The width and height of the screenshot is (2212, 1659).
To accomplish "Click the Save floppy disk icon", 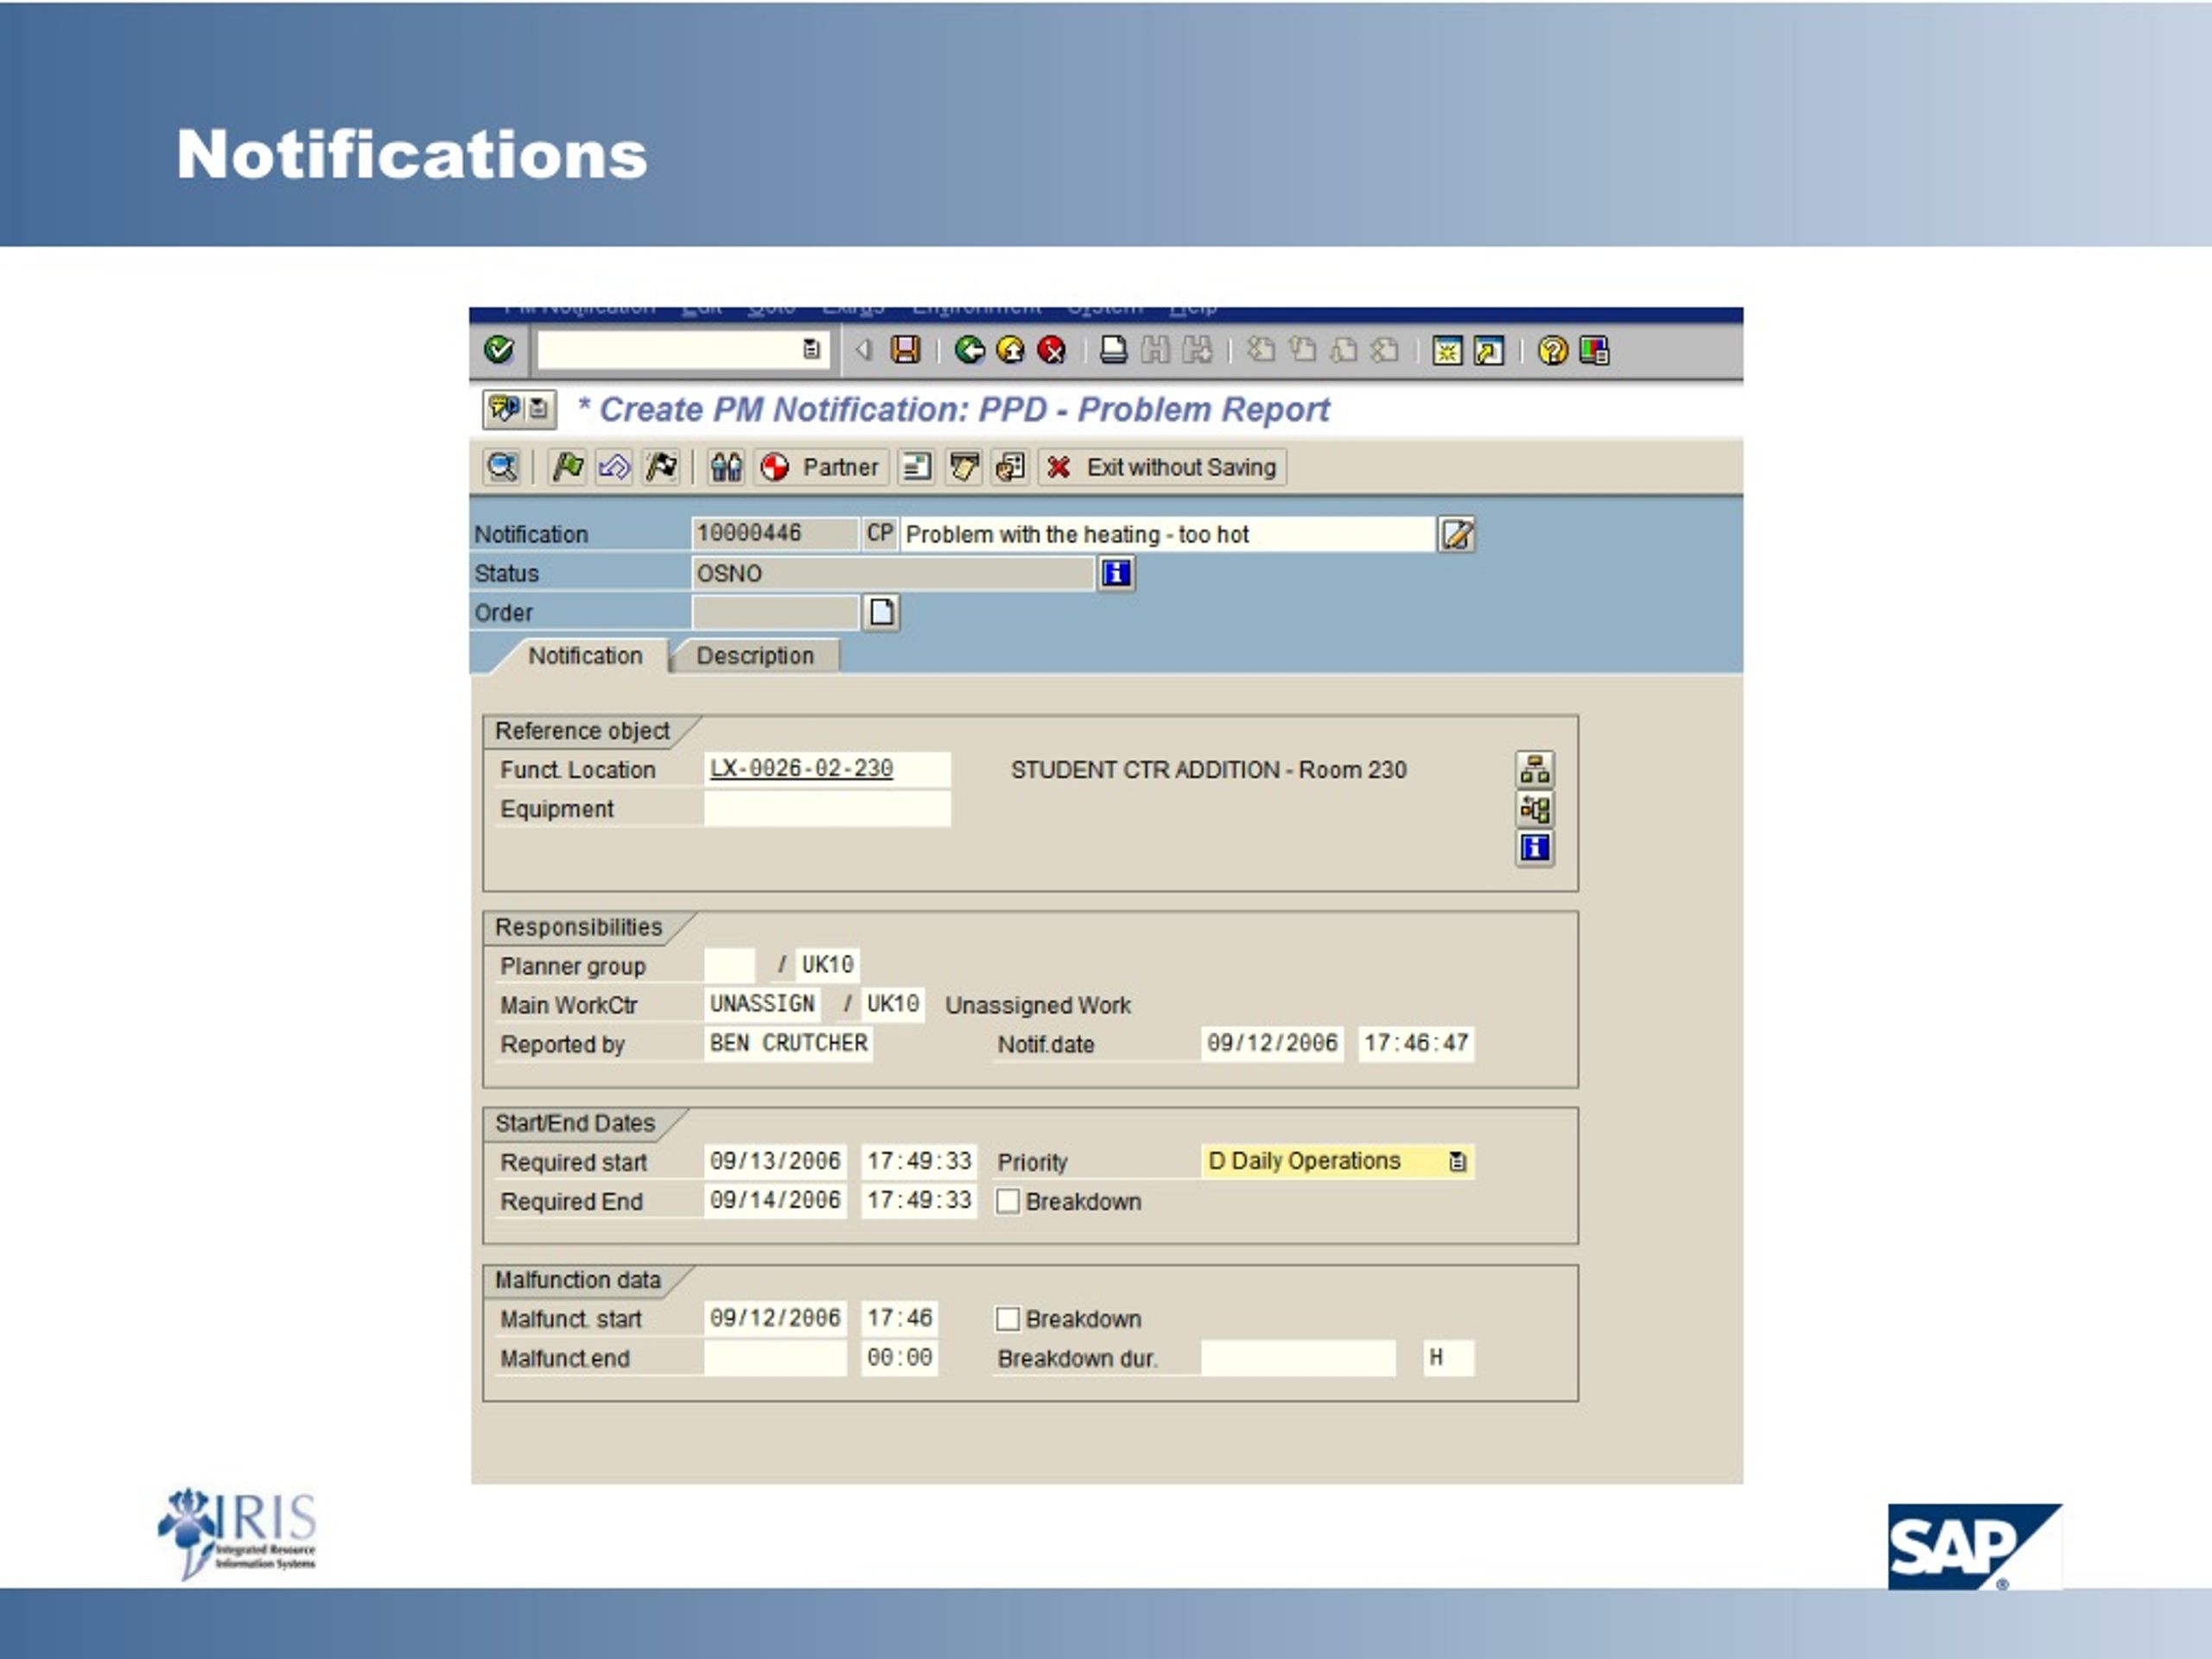I will (905, 350).
